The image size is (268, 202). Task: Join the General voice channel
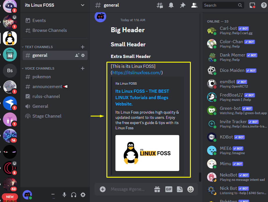click(x=55, y=106)
